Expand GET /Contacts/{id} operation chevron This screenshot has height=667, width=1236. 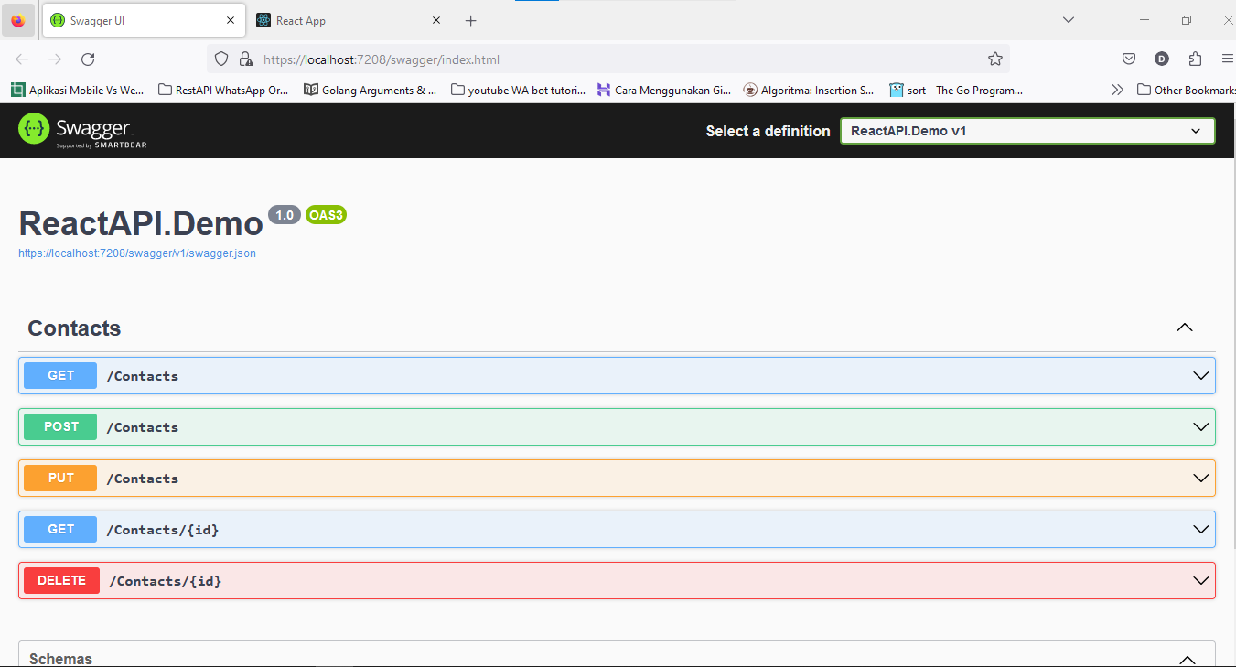(x=1201, y=530)
